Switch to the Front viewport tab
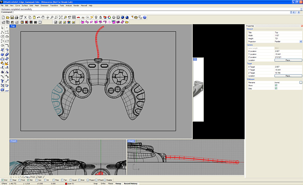The height and width of the screenshot is (185, 303). (33, 177)
